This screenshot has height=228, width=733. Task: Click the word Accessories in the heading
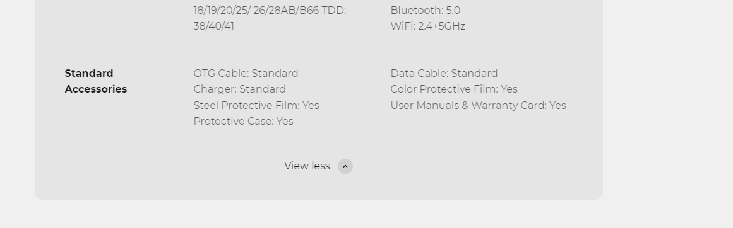click(96, 89)
